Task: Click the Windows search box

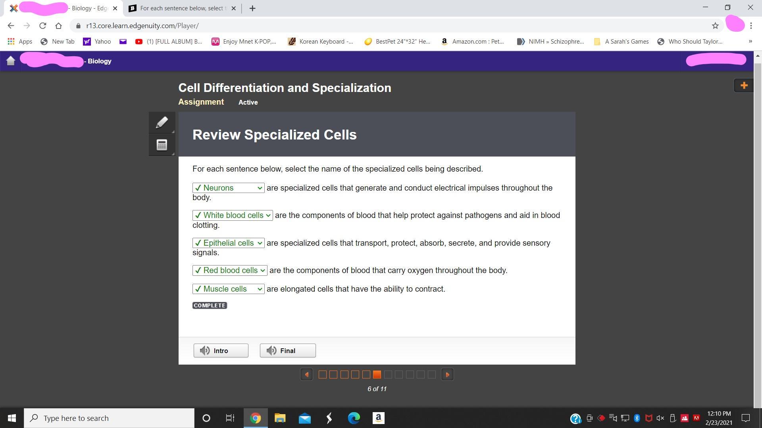Action: click(x=109, y=418)
